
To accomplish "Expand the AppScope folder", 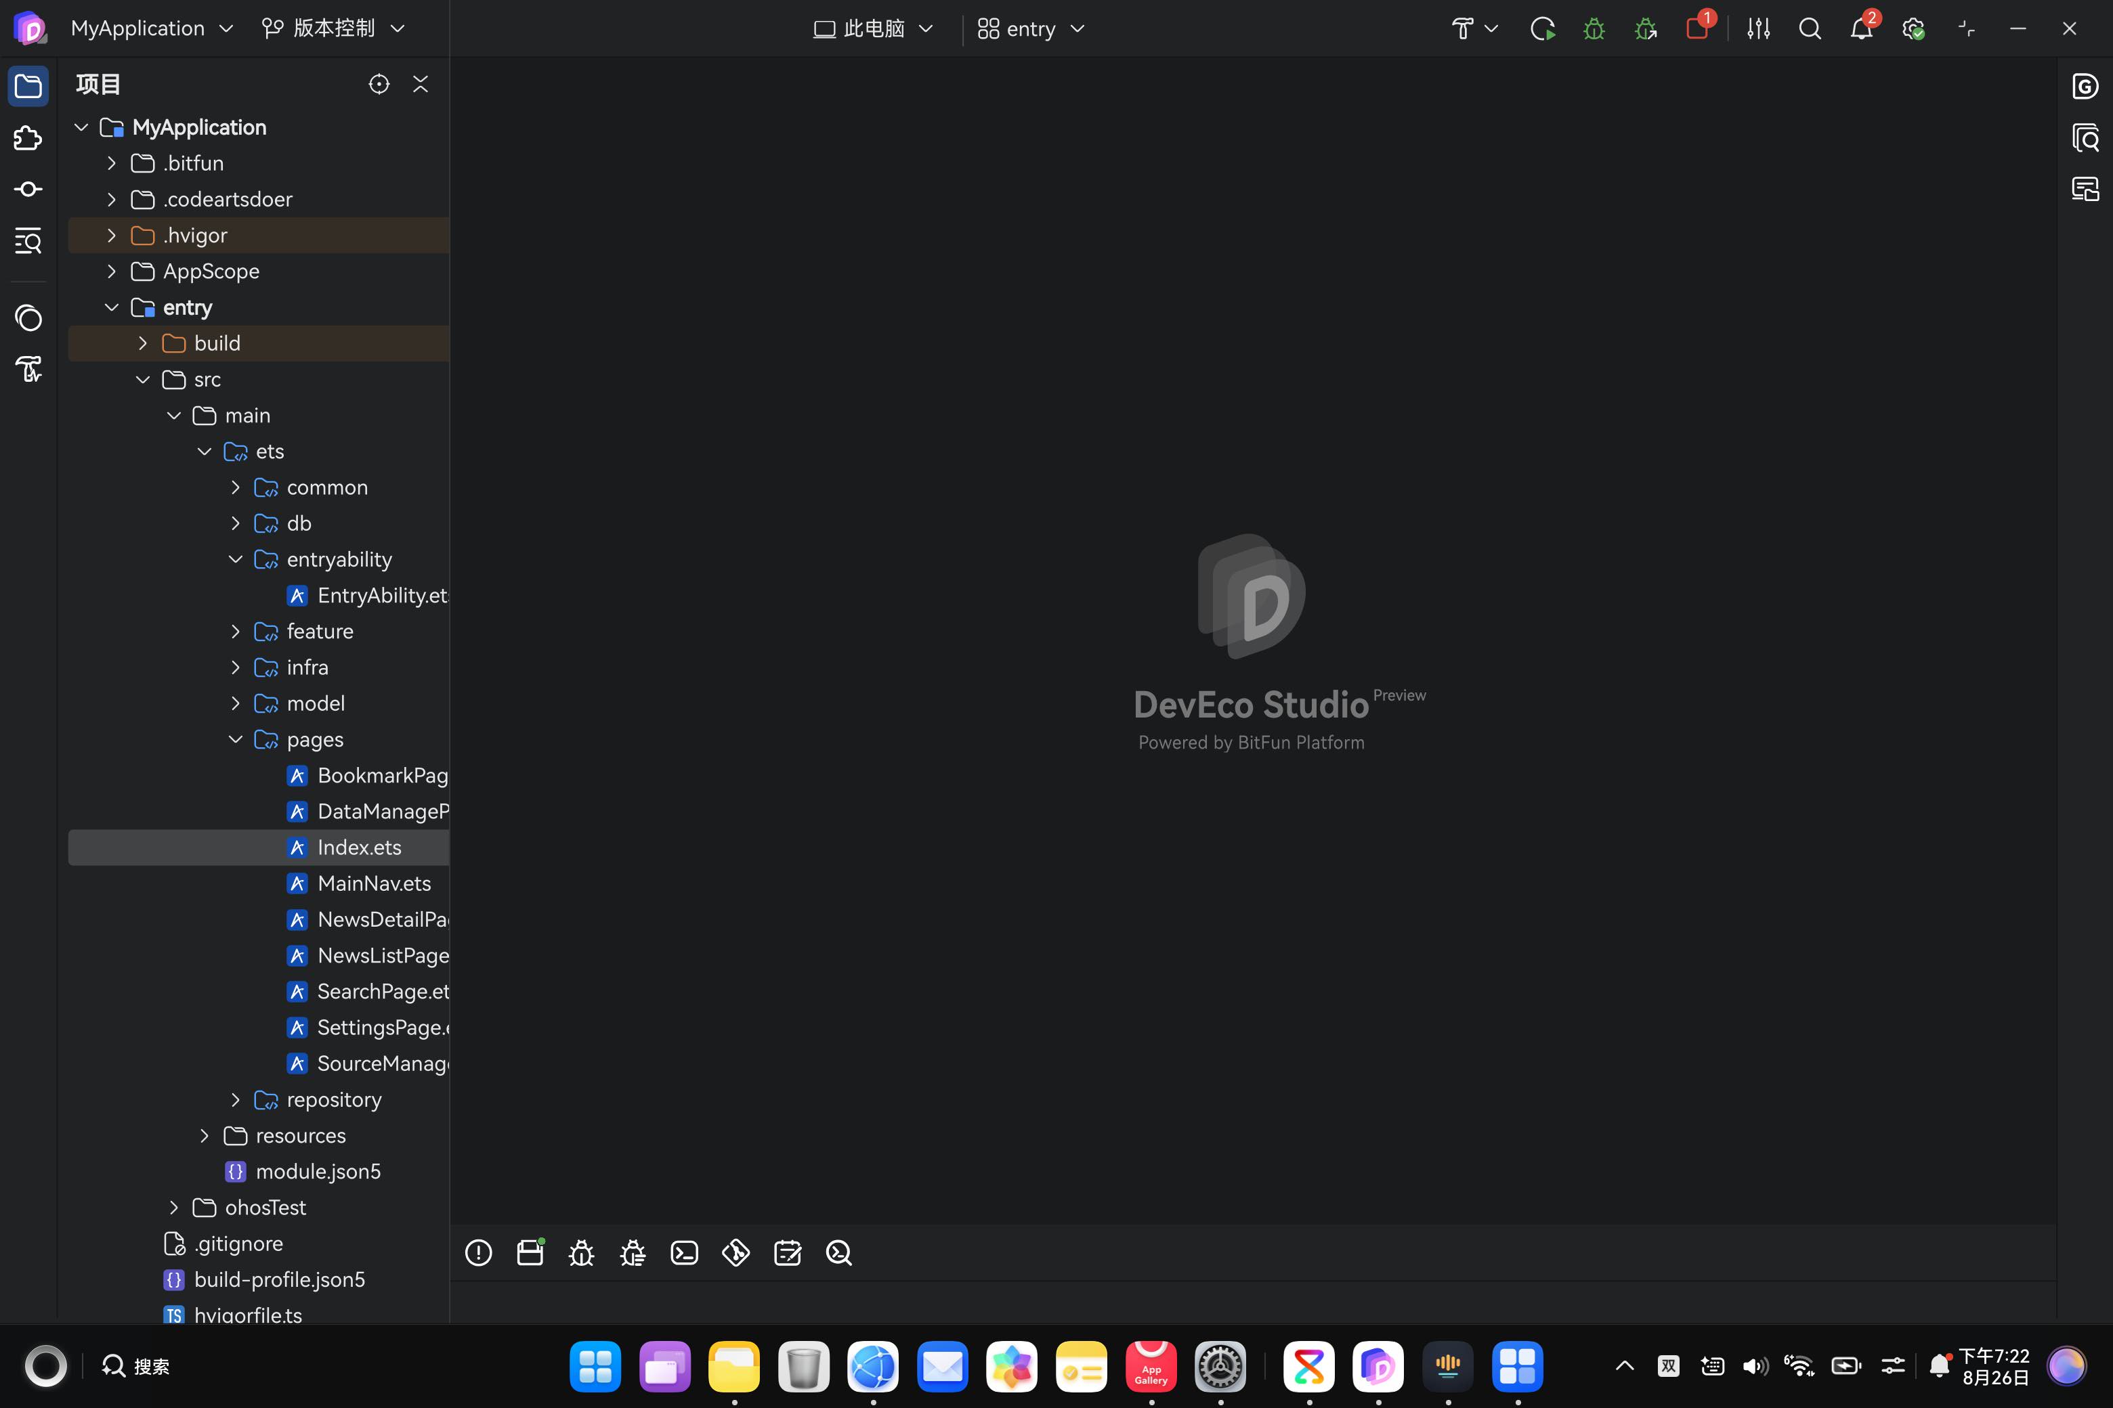I will 111,271.
